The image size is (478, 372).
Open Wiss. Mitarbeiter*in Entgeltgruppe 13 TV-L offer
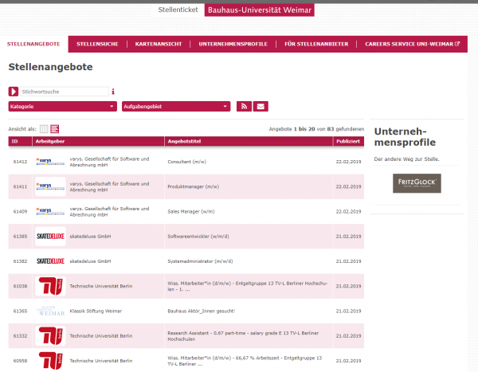[x=248, y=286]
